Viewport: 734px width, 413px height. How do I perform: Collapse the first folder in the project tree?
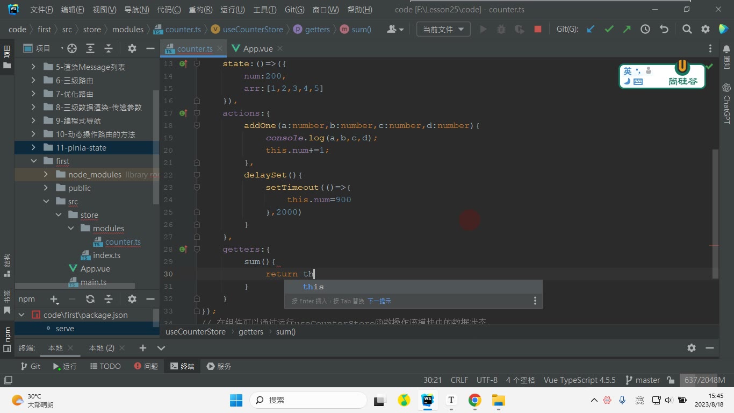coord(33,161)
